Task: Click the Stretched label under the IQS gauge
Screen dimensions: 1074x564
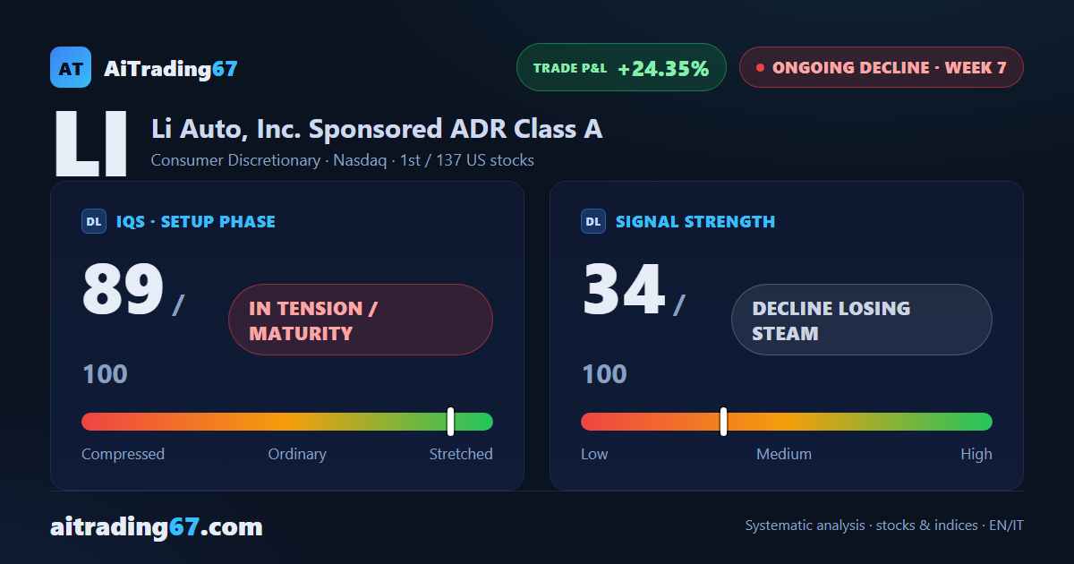Action: click(x=461, y=454)
